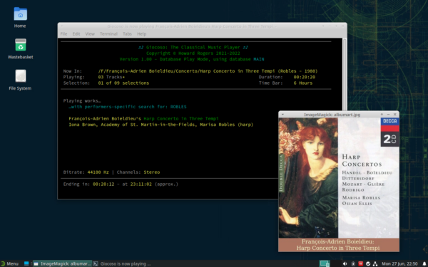Open the File menu in terminal window
Screen dimensions: 428x267
(64, 33)
